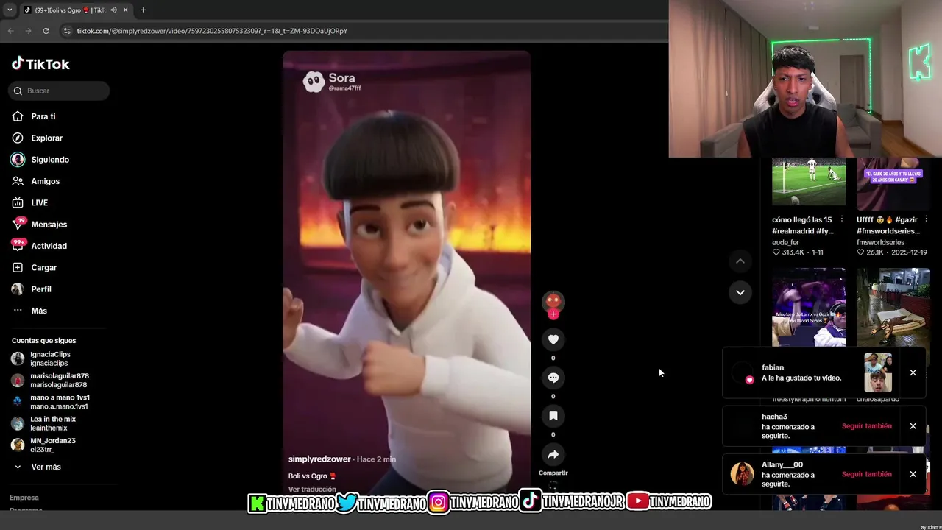This screenshot has height=530, width=942.
Task: Open IgnaciaClips followed account
Action: [x=50, y=358]
